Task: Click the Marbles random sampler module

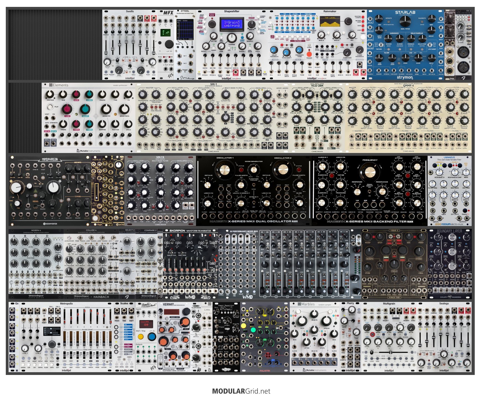Action: tap(315, 337)
